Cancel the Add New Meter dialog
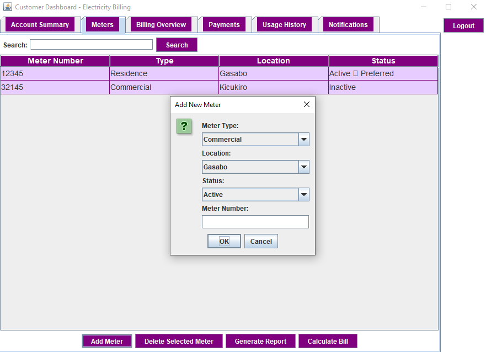Viewport: 486px width, 352px height. point(261,241)
